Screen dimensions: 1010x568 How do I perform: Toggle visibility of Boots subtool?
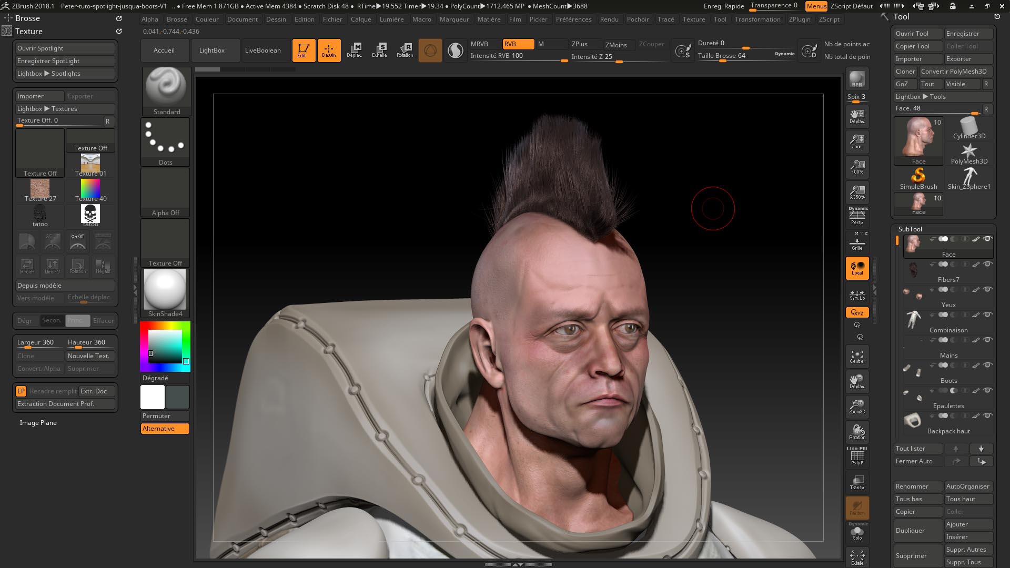[x=988, y=365]
